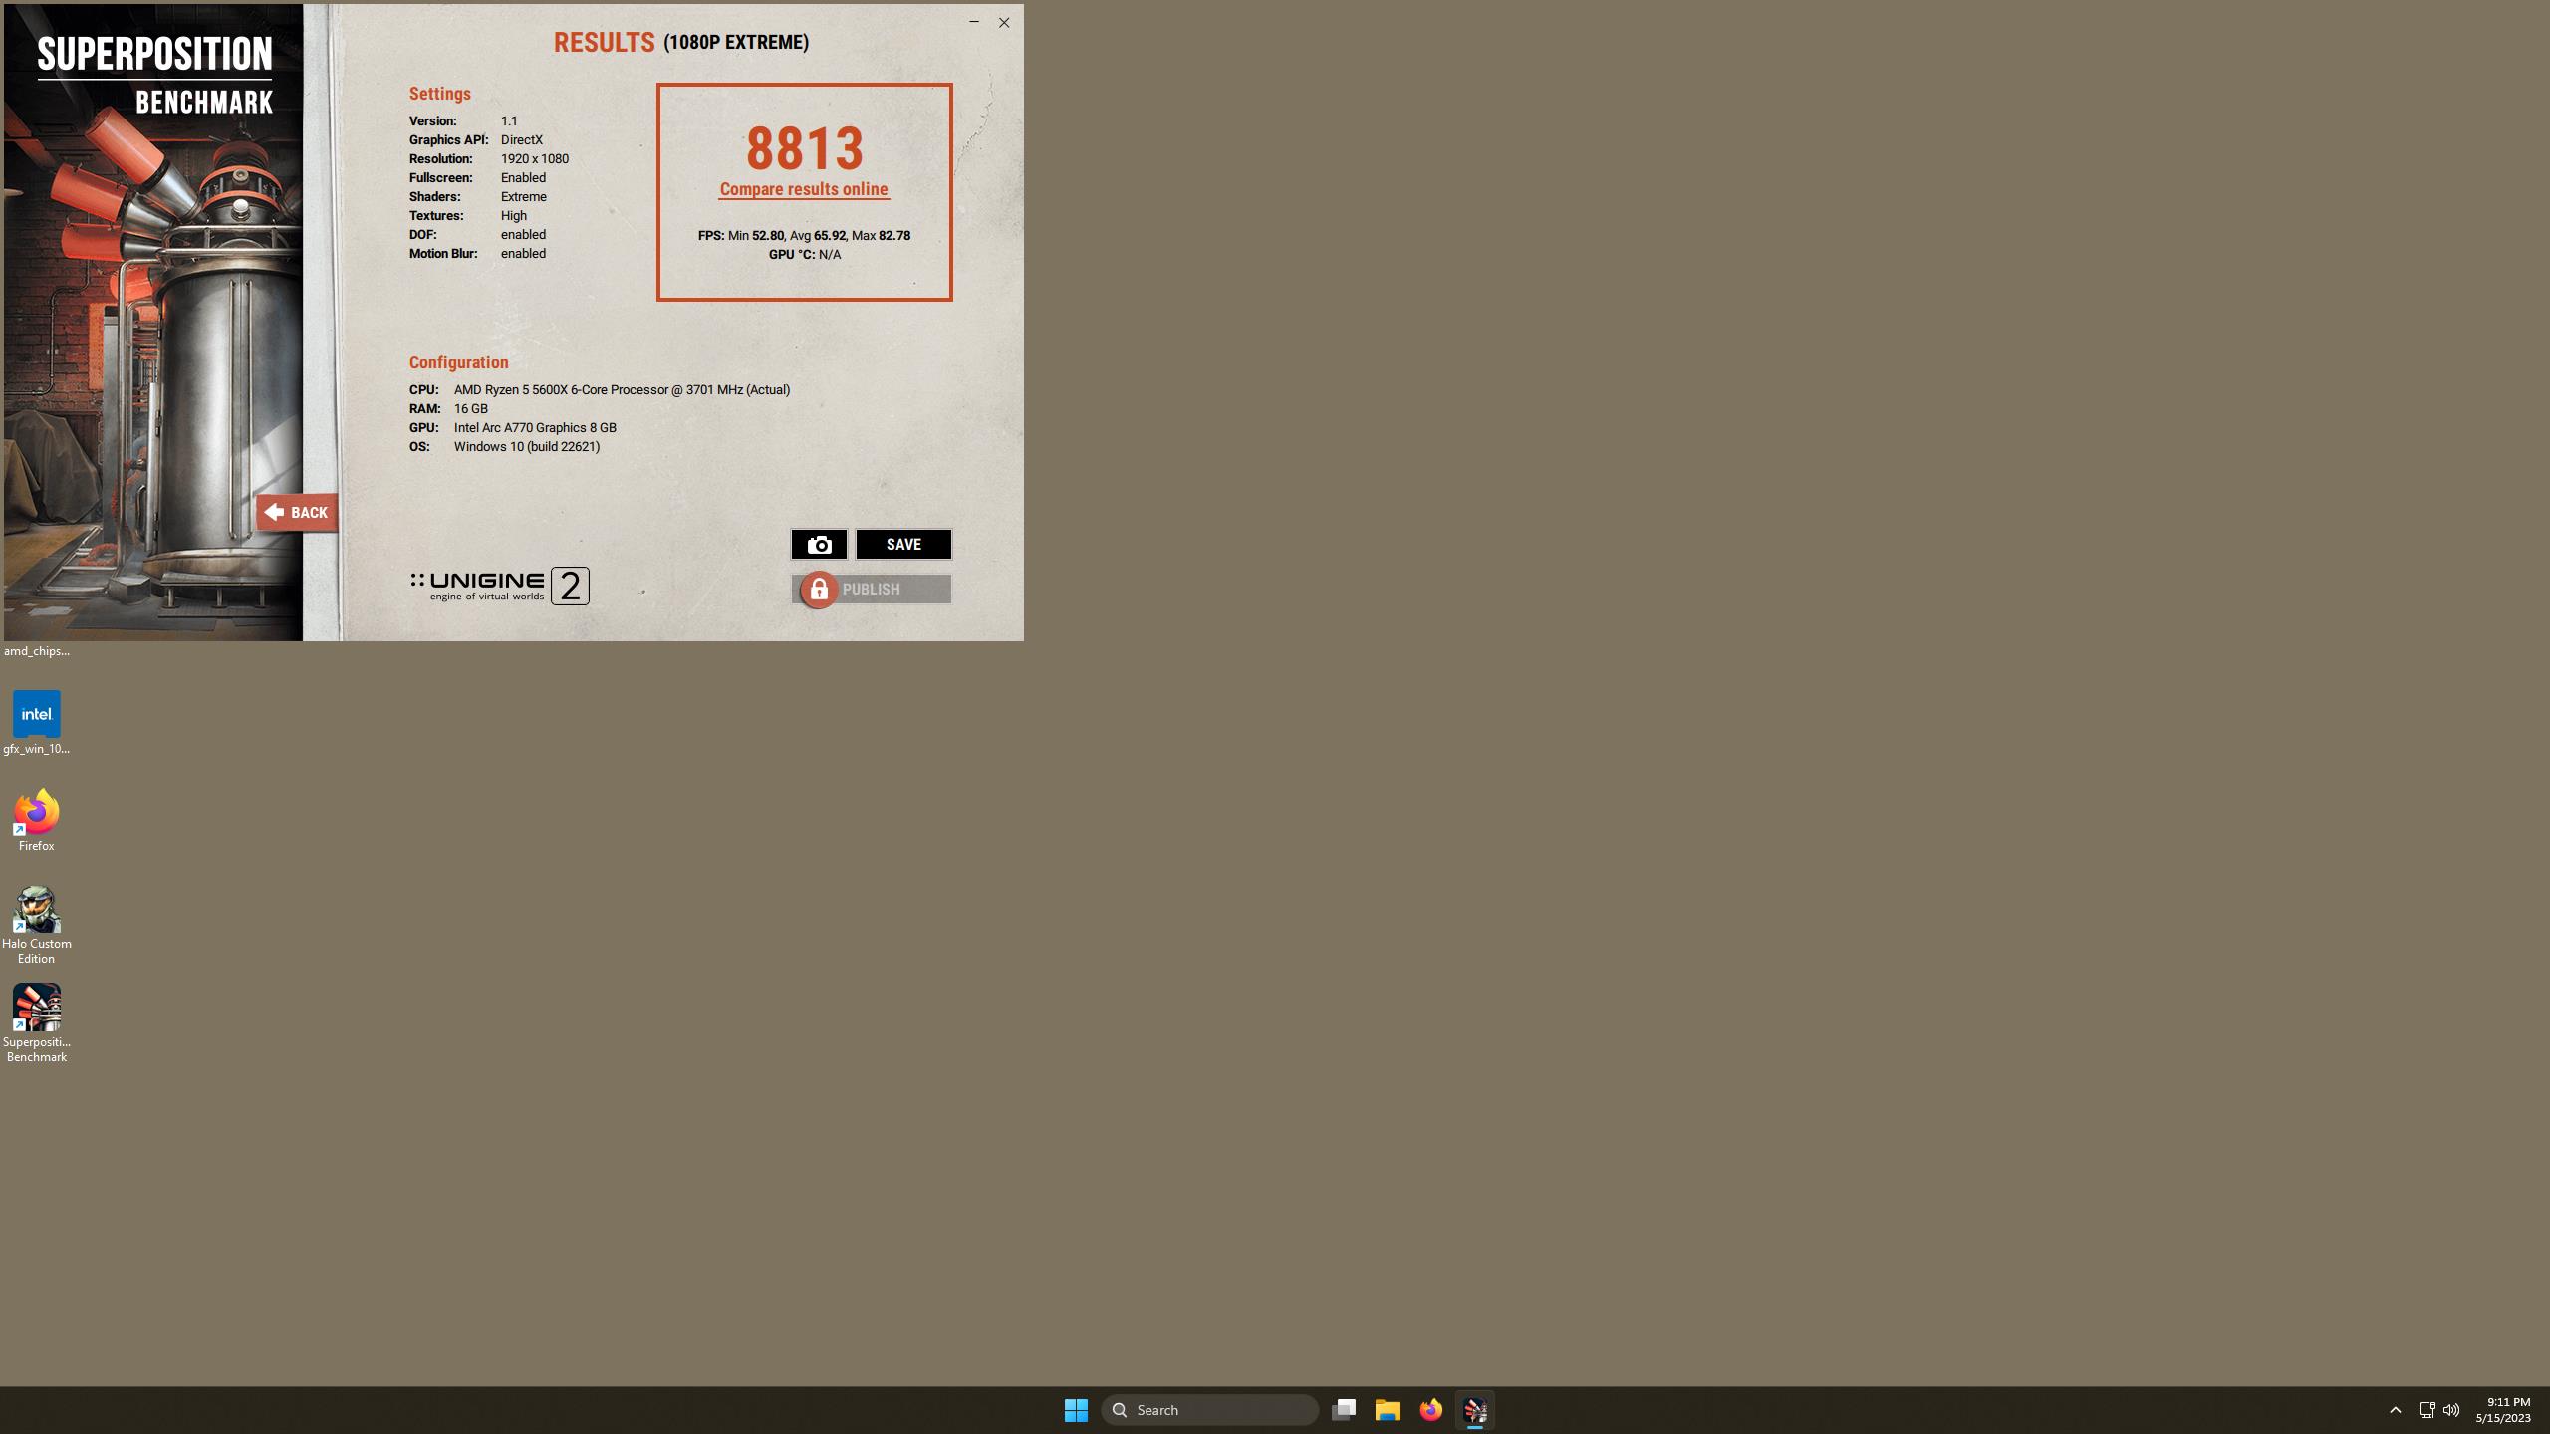Close the Superposition results window
The image size is (2550, 1434).
[x=1004, y=22]
